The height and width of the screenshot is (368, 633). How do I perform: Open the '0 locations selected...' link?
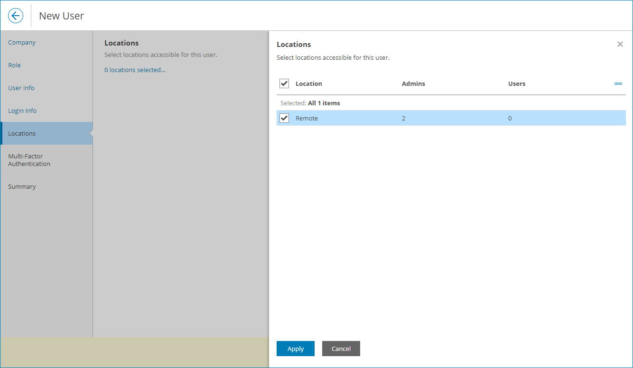135,70
